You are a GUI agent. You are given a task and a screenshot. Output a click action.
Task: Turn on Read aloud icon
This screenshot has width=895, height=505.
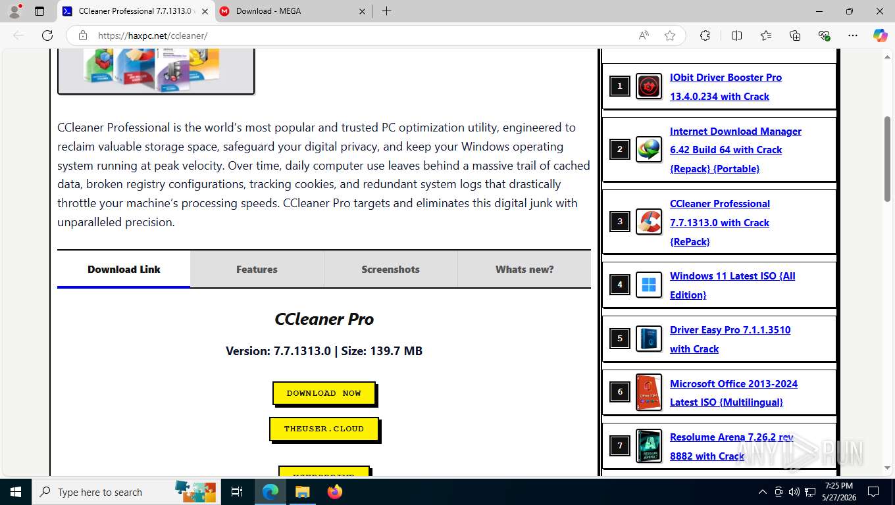(x=644, y=36)
